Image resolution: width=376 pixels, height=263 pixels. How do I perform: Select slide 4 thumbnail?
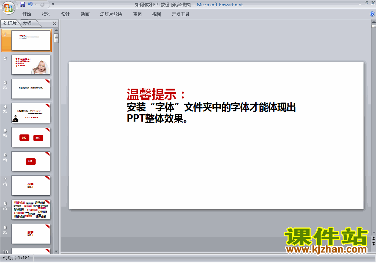coord(31,113)
